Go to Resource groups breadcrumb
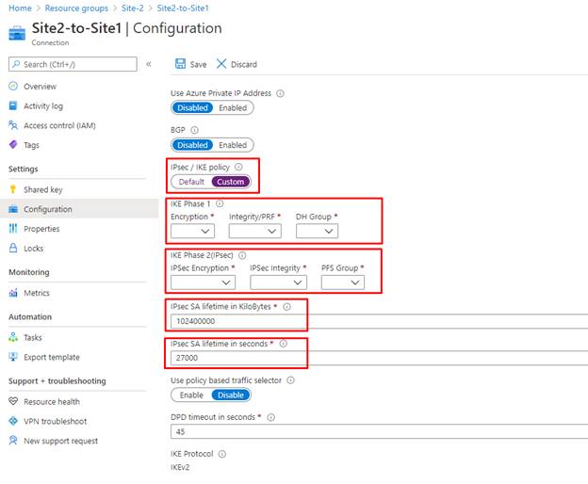The image size is (588, 484). 76,8
